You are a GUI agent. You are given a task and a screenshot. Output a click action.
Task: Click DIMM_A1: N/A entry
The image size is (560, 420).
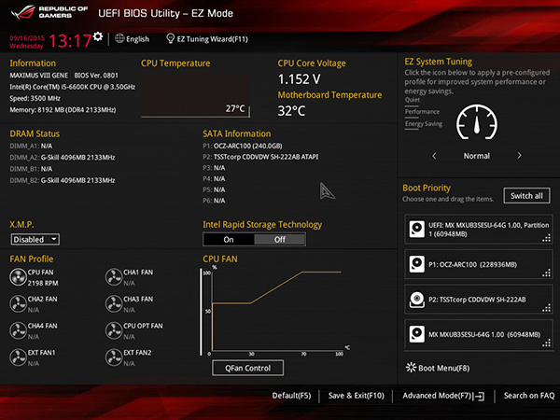click(31, 146)
